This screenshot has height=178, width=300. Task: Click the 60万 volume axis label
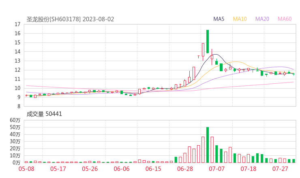tap(15, 120)
